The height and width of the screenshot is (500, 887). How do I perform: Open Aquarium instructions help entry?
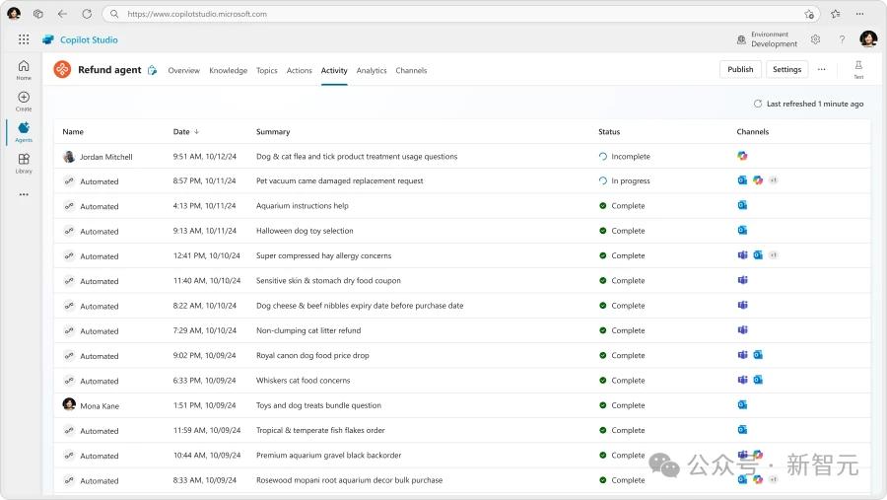303,205
